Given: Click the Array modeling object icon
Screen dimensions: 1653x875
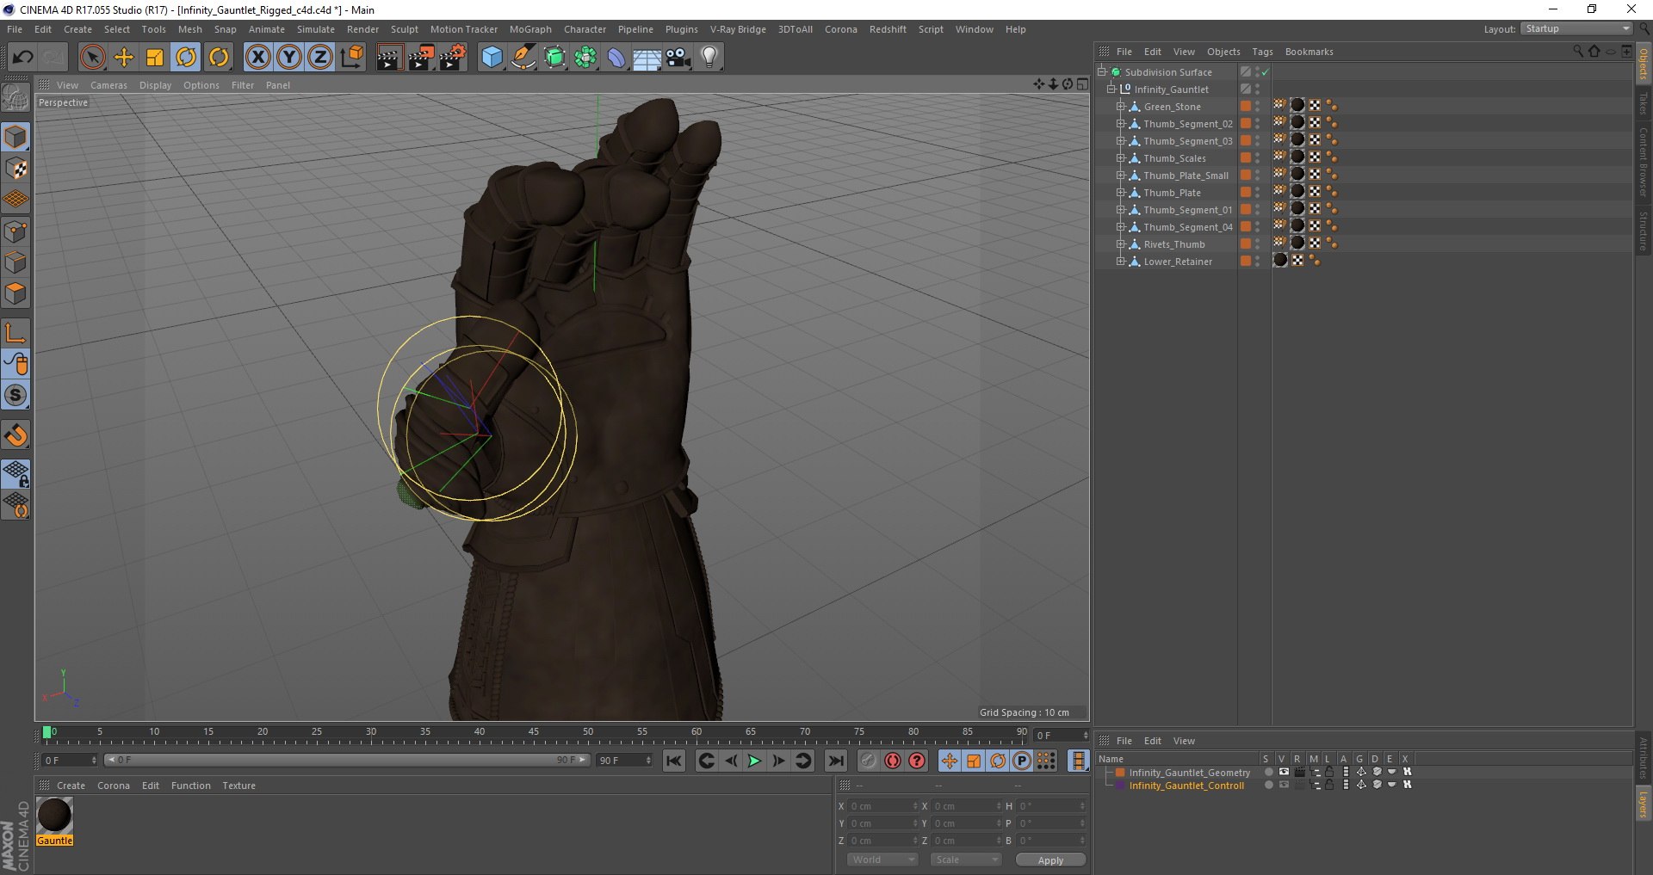Looking at the screenshot, I should (x=585, y=58).
